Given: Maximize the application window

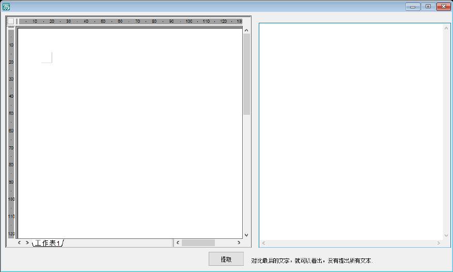Looking at the screenshot, I should point(428,7).
